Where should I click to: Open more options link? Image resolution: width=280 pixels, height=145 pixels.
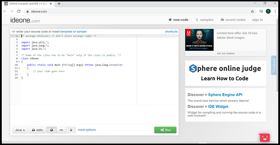(x=87, y=130)
